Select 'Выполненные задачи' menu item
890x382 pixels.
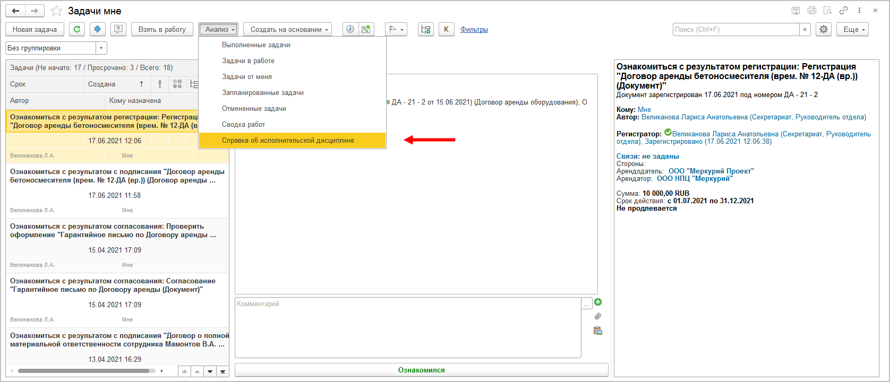tap(293, 45)
